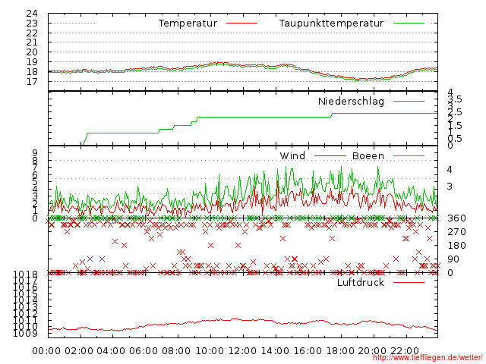The image size is (486, 364).
Task: Click the 22 temperature axis label
Action: tap(32, 33)
